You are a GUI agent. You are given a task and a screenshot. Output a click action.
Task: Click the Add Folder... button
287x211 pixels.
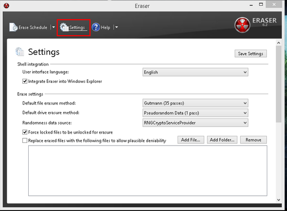[222, 140]
